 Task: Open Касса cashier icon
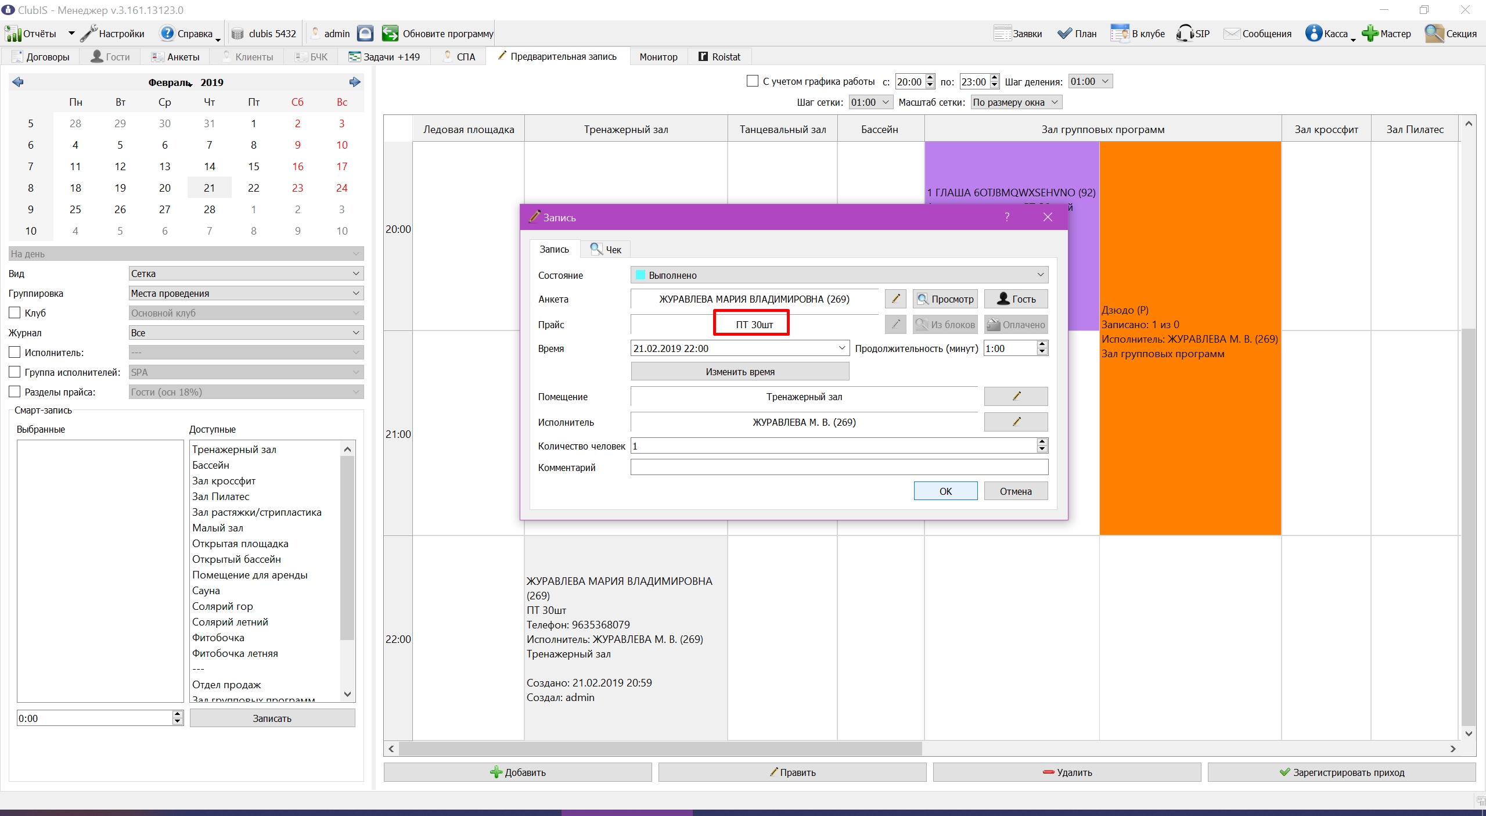pyautogui.click(x=1314, y=34)
